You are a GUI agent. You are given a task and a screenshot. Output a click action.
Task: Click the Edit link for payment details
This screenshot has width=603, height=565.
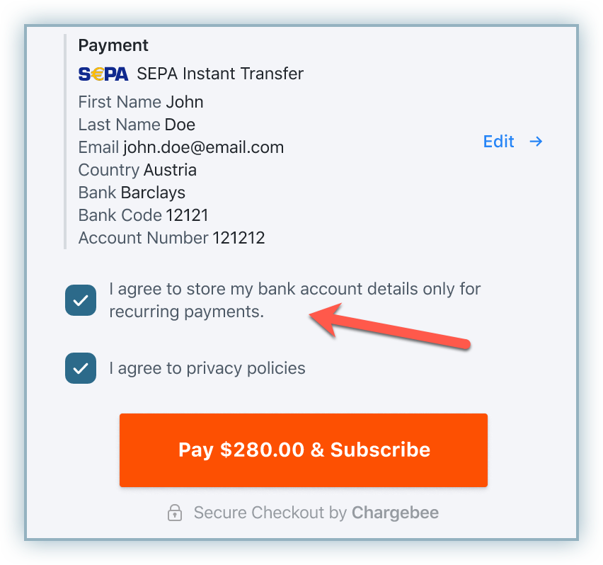click(498, 142)
